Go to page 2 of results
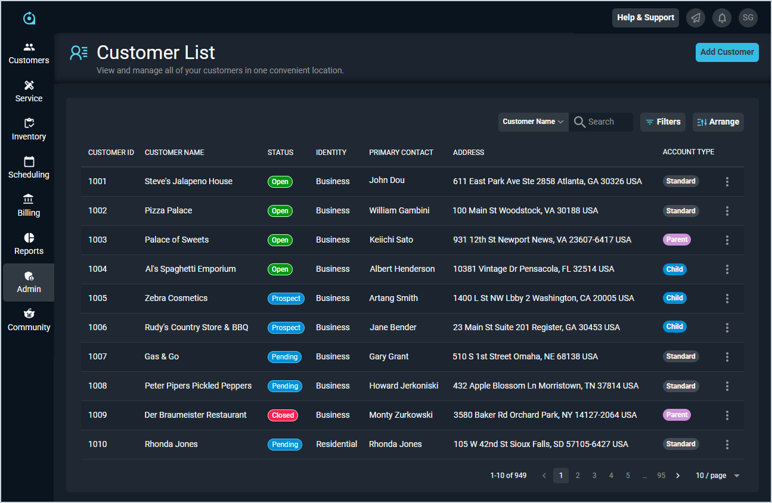Viewport: 772px width, 503px height. [x=578, y=476]
